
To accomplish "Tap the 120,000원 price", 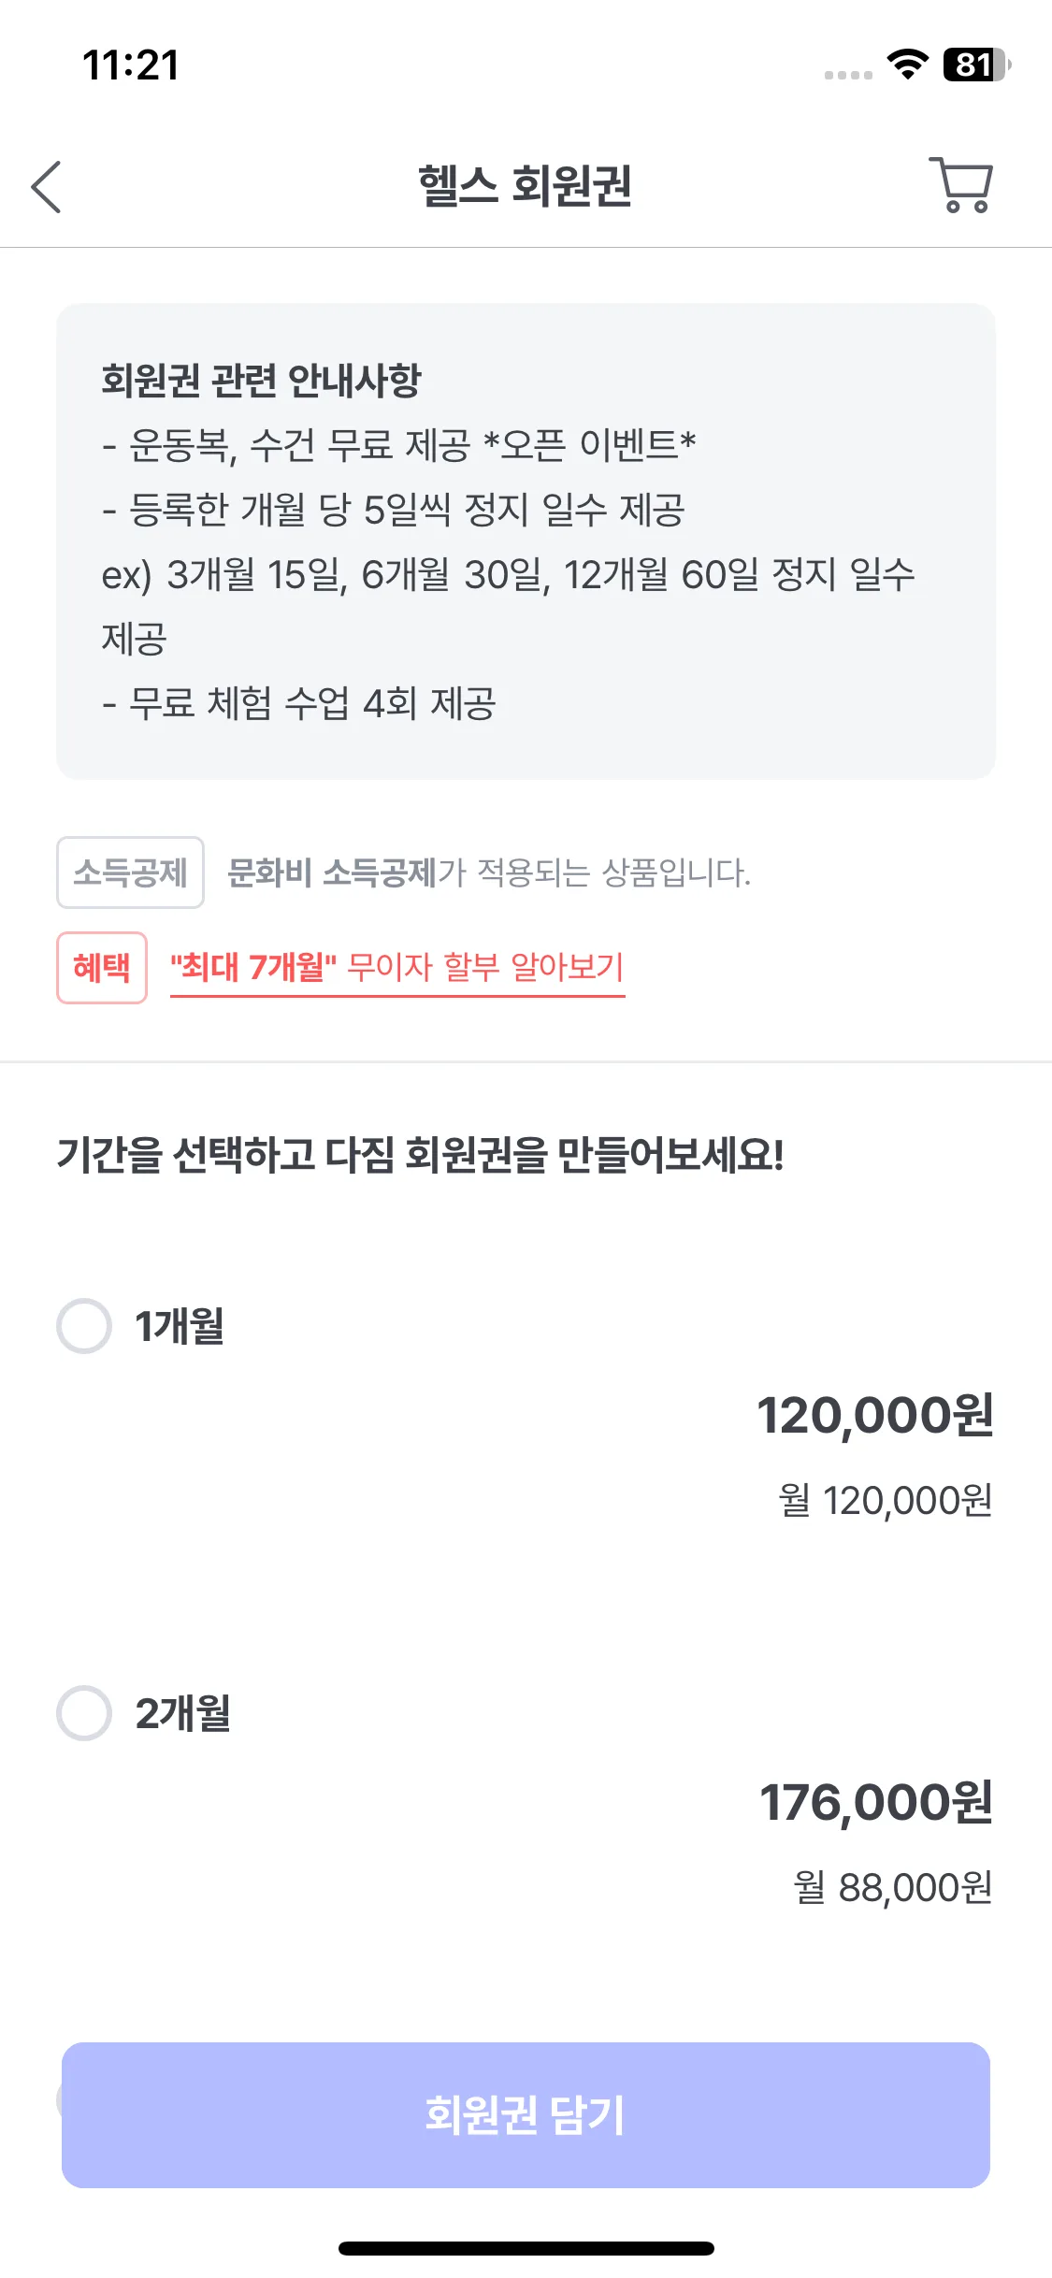I will pos(875,1415).
